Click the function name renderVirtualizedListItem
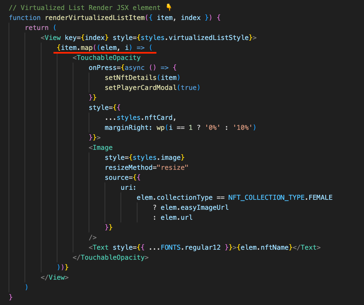 point(95,18)
